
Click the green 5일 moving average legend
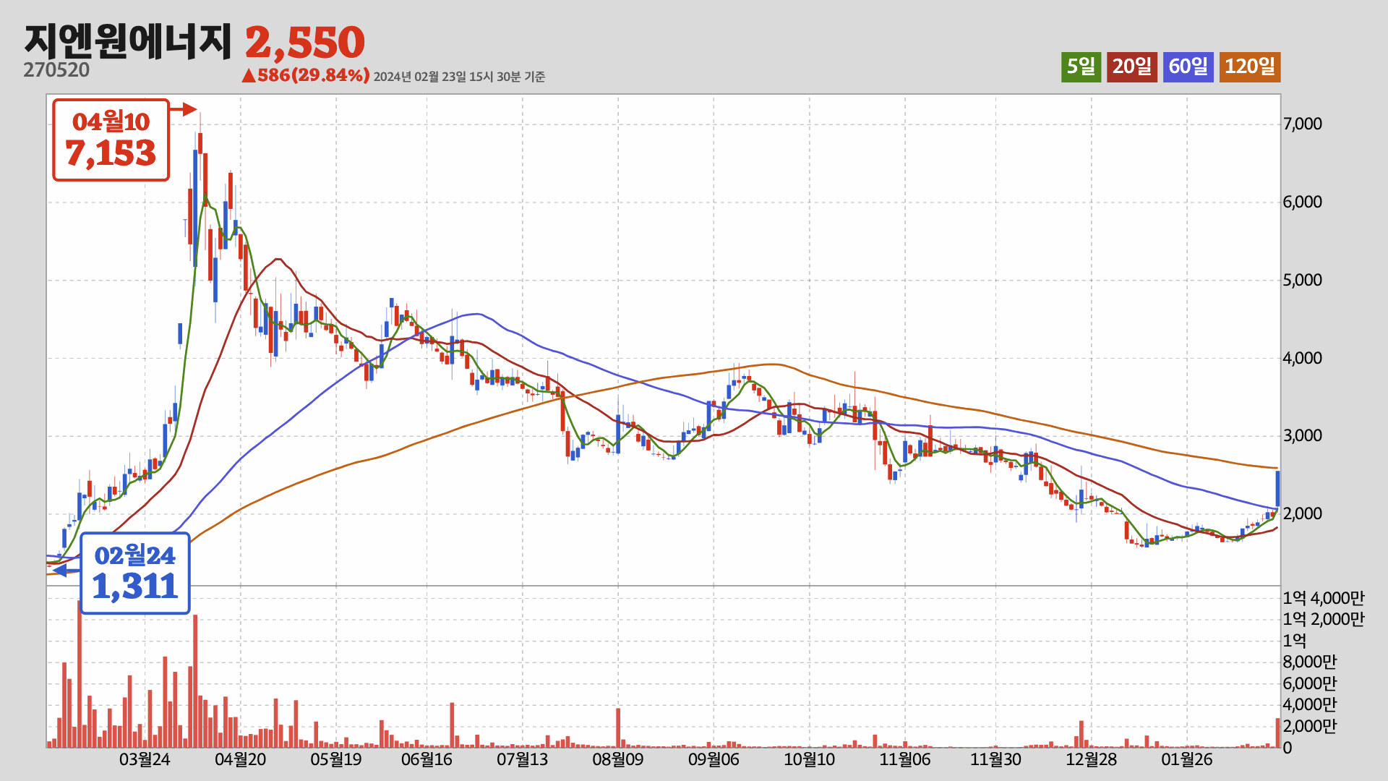click(1081, 67)
